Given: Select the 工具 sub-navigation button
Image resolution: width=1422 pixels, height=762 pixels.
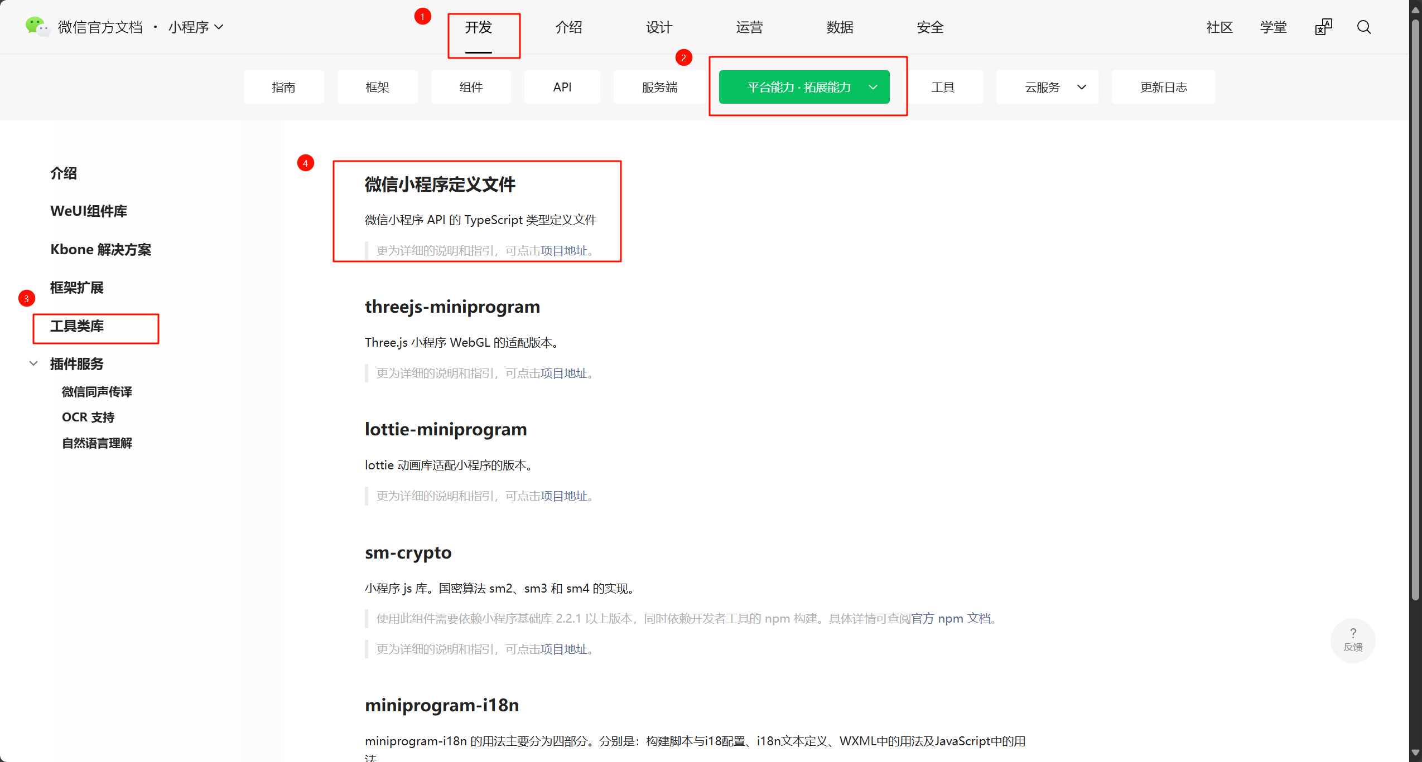Looking at the screenshot, I should click(x=943, y=87).
